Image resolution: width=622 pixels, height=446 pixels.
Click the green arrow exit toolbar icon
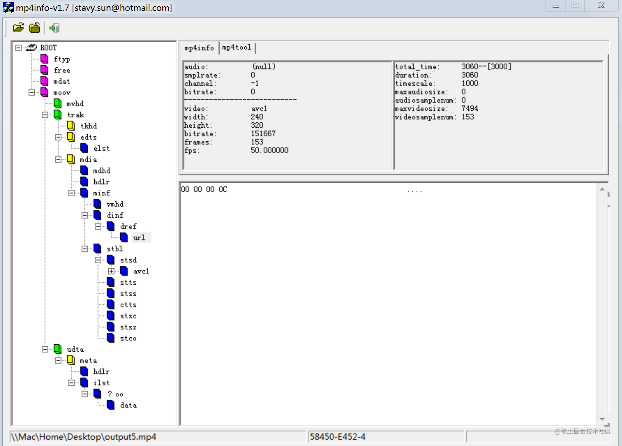click(54, 28)
